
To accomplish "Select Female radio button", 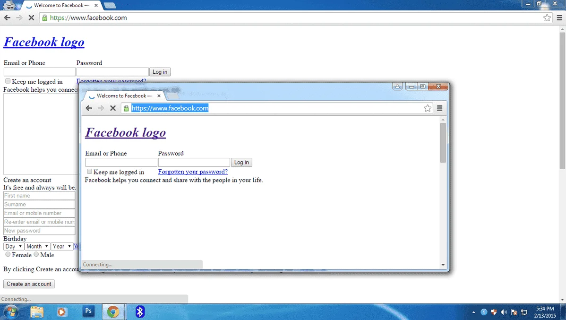I will pyautogui.click(x=8, y=254).
